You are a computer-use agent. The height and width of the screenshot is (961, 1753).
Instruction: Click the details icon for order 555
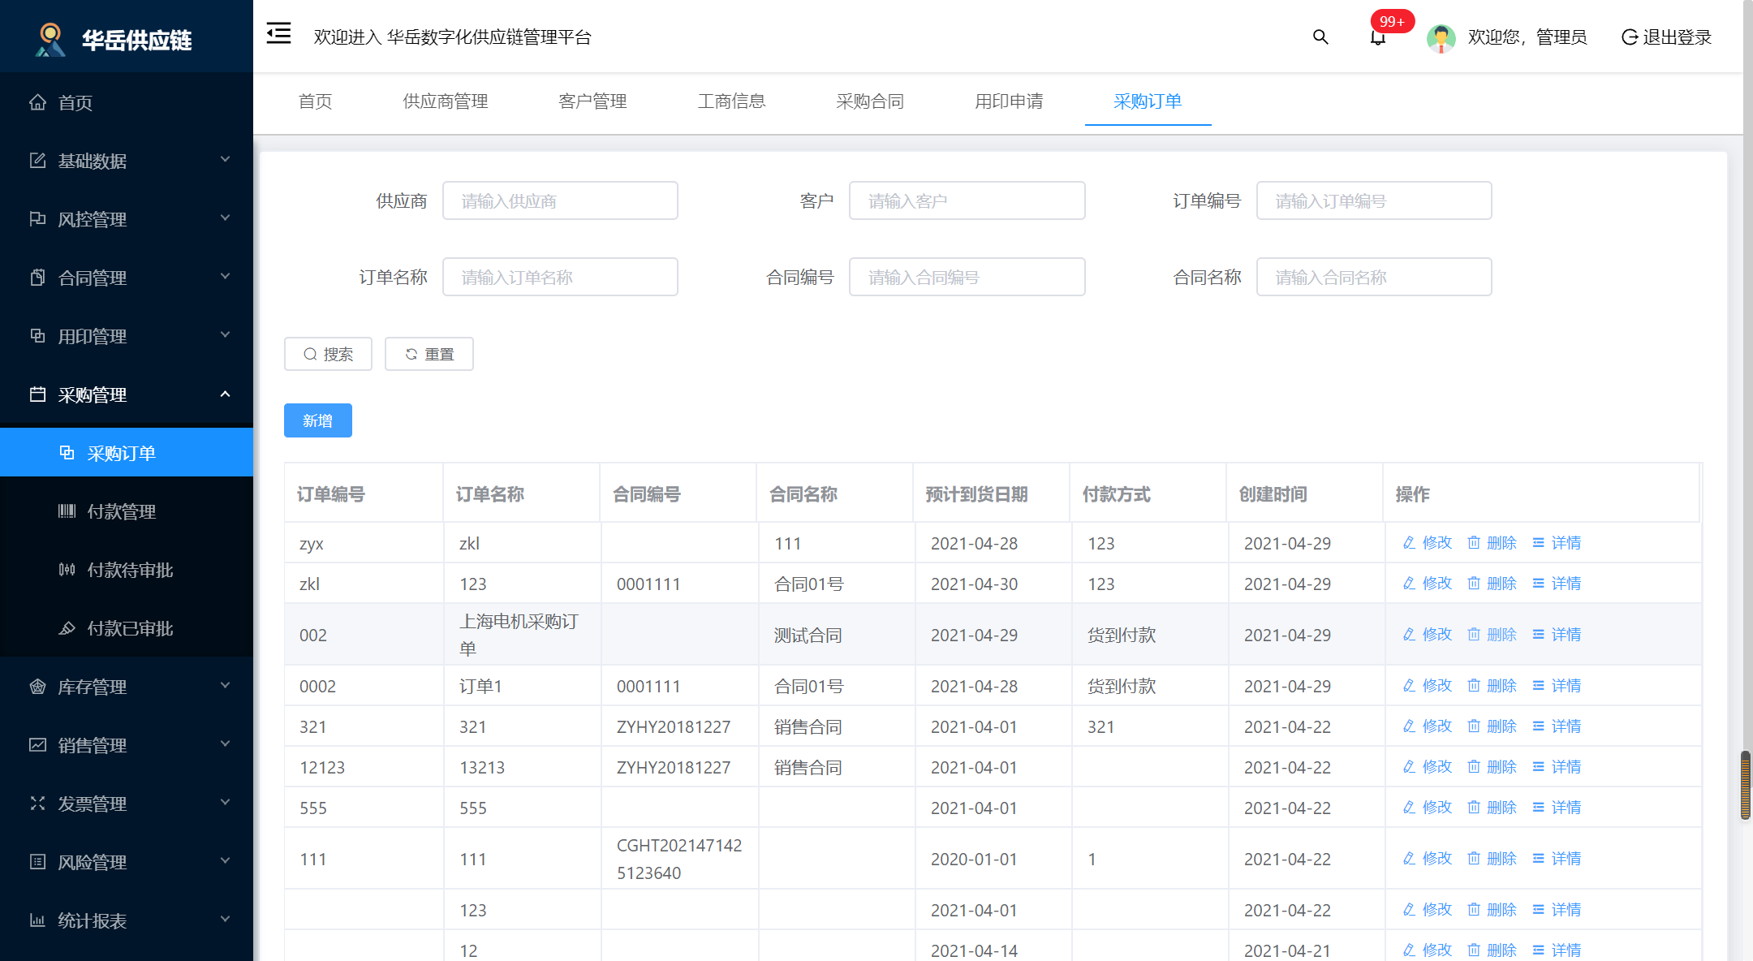pos(1538,808)
